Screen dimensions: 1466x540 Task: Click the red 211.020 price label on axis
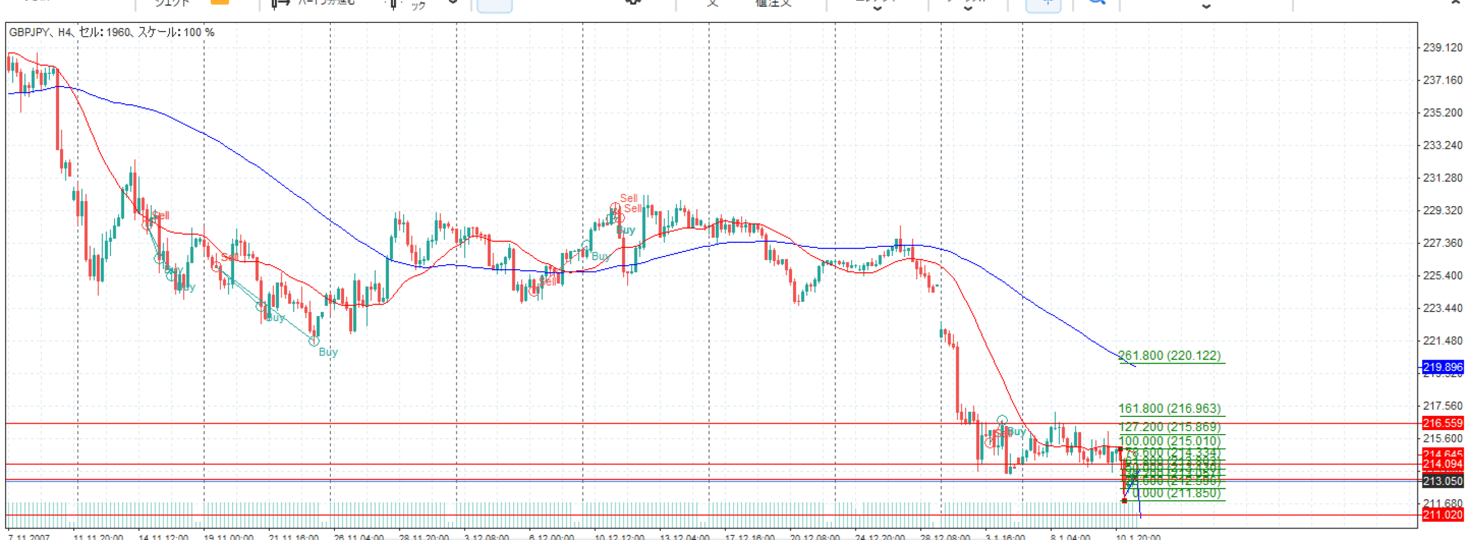coord(1442,515)
